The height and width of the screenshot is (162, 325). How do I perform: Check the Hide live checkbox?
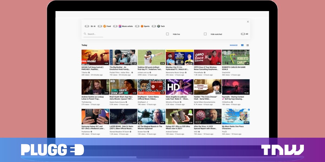click(x=167, y=34)
